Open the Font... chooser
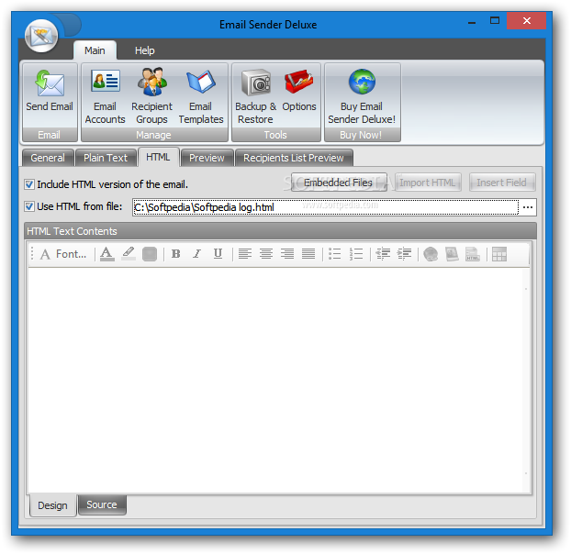 (63, 254)
